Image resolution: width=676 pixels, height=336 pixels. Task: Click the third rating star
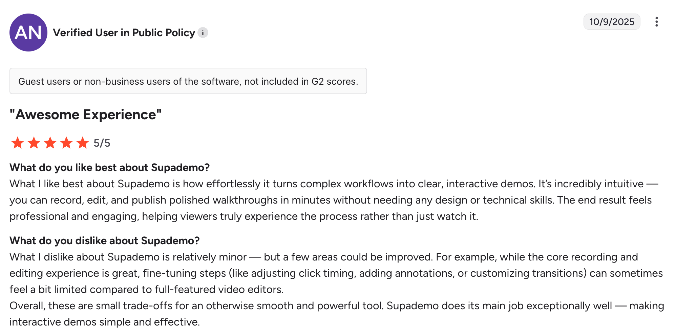point(50,143)
